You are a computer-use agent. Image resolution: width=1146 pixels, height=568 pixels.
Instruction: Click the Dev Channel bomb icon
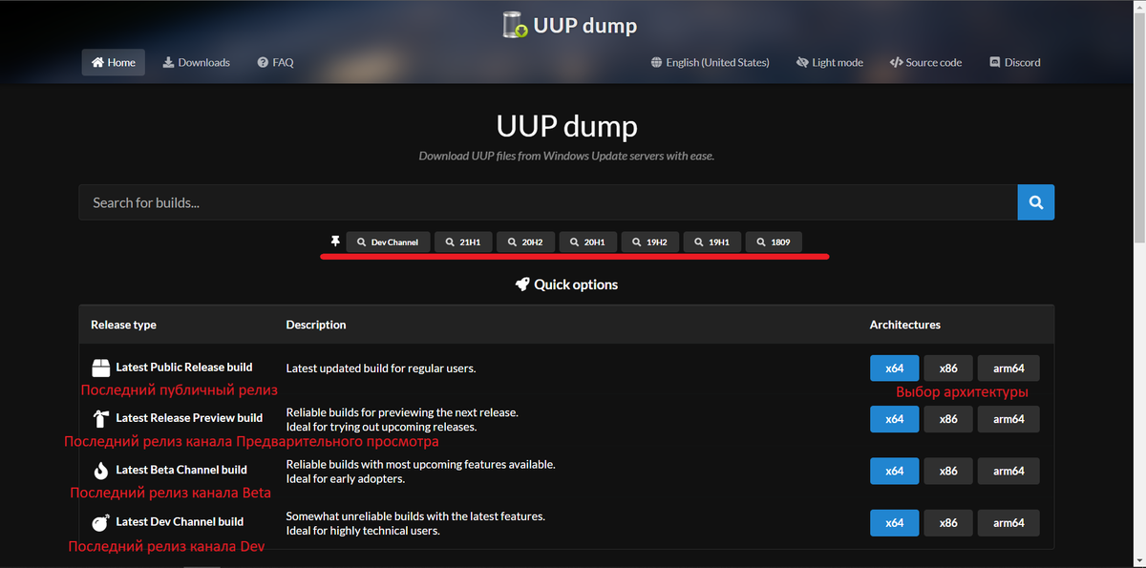[x=101, y=522]
